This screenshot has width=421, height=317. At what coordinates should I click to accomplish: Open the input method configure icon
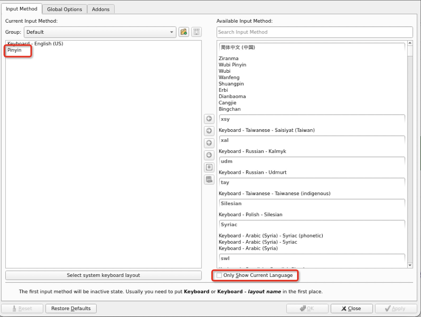(209, 168)
